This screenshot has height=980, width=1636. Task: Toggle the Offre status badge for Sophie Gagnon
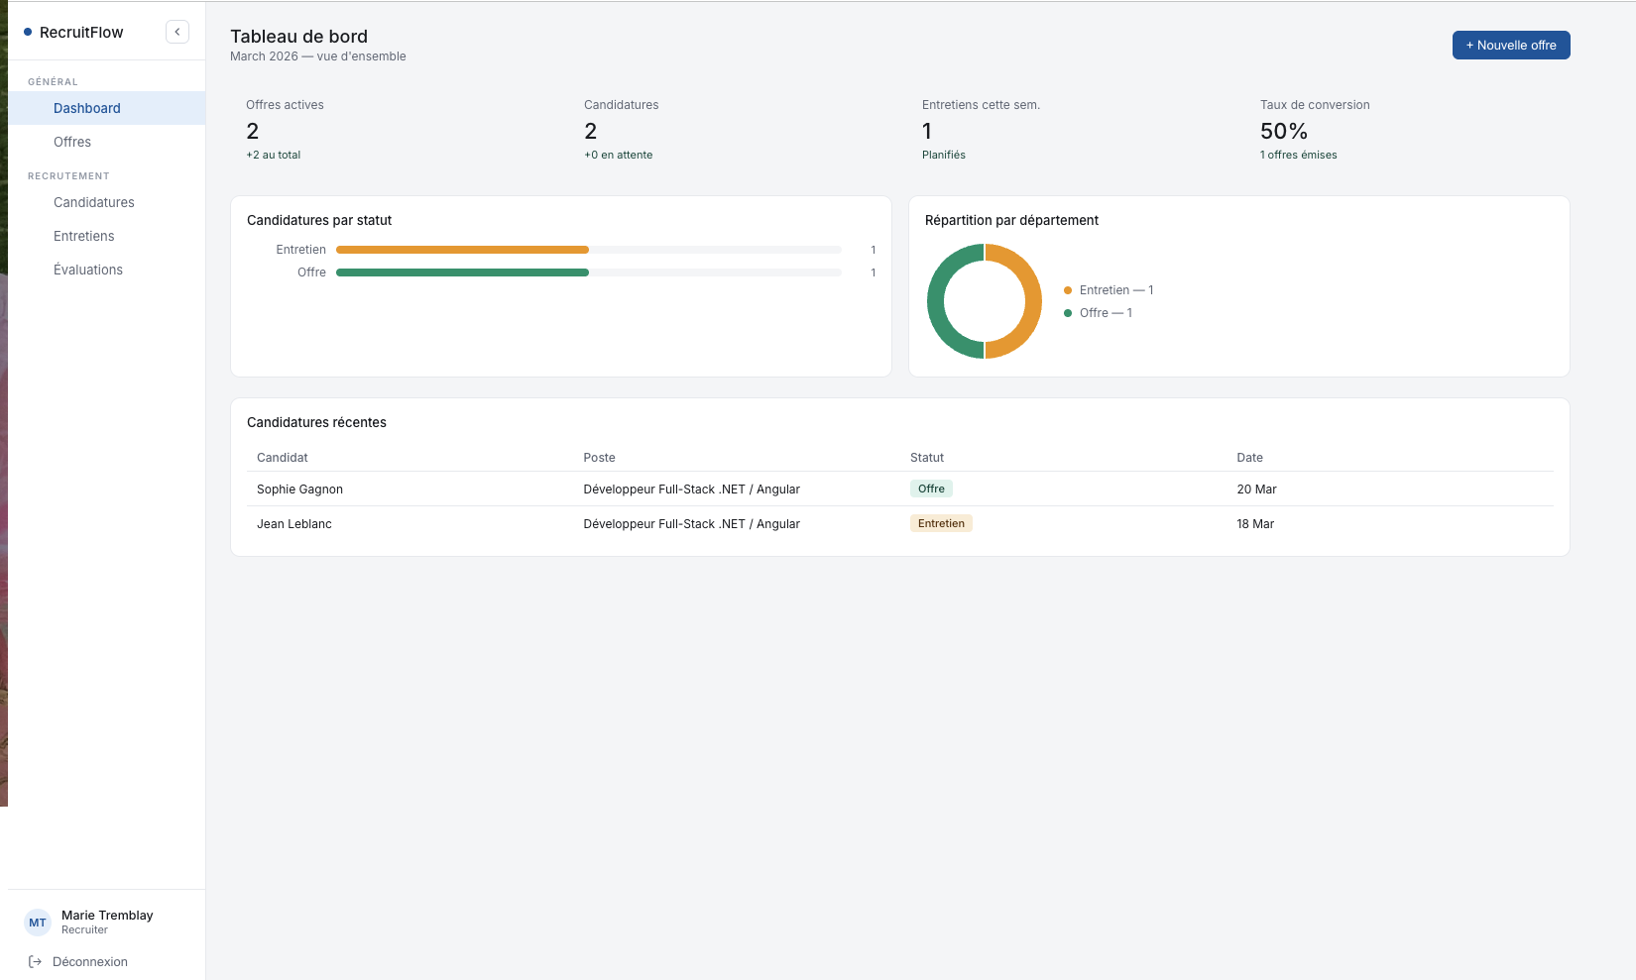point(931,489)
